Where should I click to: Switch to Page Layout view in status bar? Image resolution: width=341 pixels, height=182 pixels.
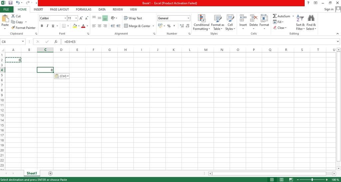281,180
